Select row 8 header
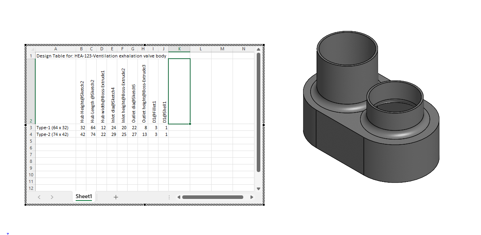This screenshot has height=235, width=481. pos(31,161)
